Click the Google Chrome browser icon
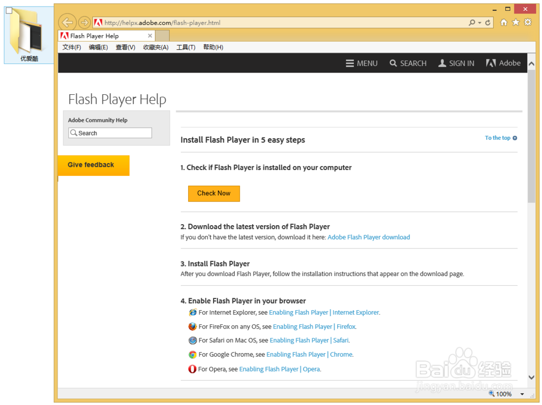Viewport: 542px width, 405px height. coord(192,355)
